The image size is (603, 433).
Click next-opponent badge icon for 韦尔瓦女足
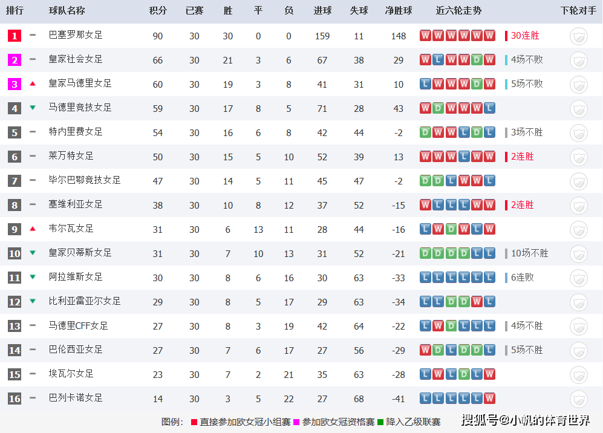(578, 230)
